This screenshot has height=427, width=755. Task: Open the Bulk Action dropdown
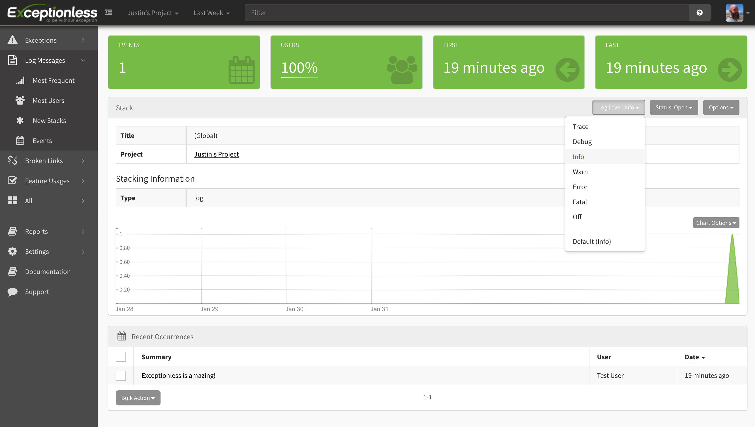click(x=138, y=398)
